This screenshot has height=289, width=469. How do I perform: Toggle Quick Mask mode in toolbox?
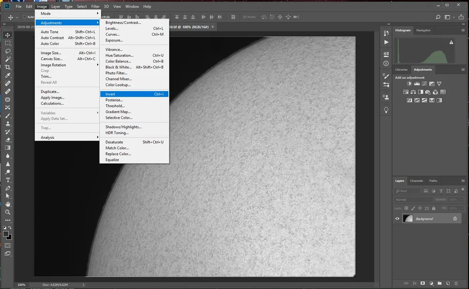[8, 246]
